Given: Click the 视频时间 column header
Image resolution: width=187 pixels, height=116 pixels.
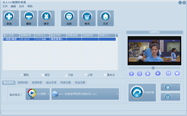Looking at the screenshot, I should 27,35.
